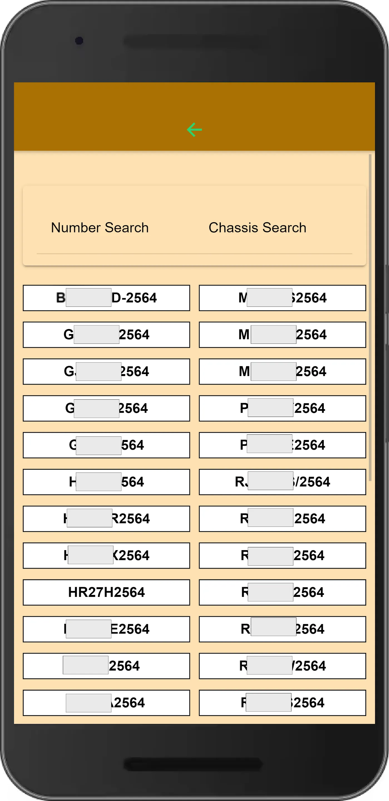Select the H plate ending in R2564

[106, 519]
